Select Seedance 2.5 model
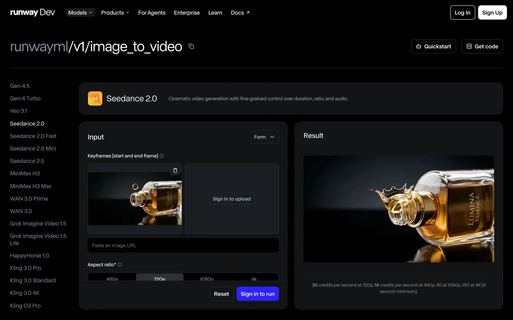The height and width of the screenshot is (320, 513). tap(27, 161)
